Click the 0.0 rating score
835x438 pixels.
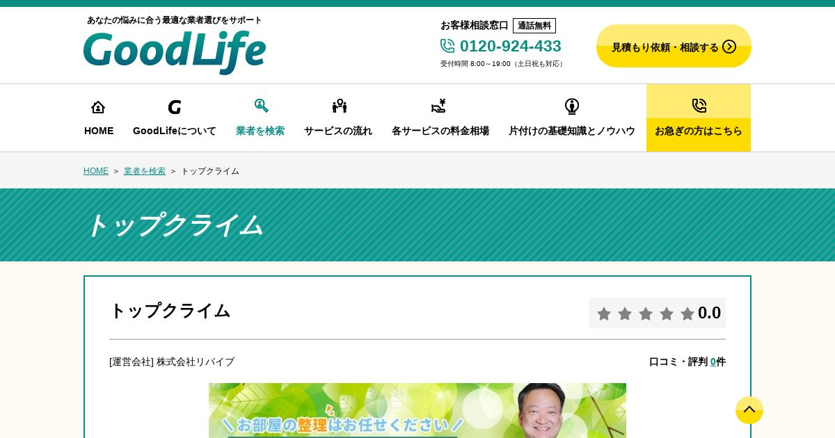[709, 313]
